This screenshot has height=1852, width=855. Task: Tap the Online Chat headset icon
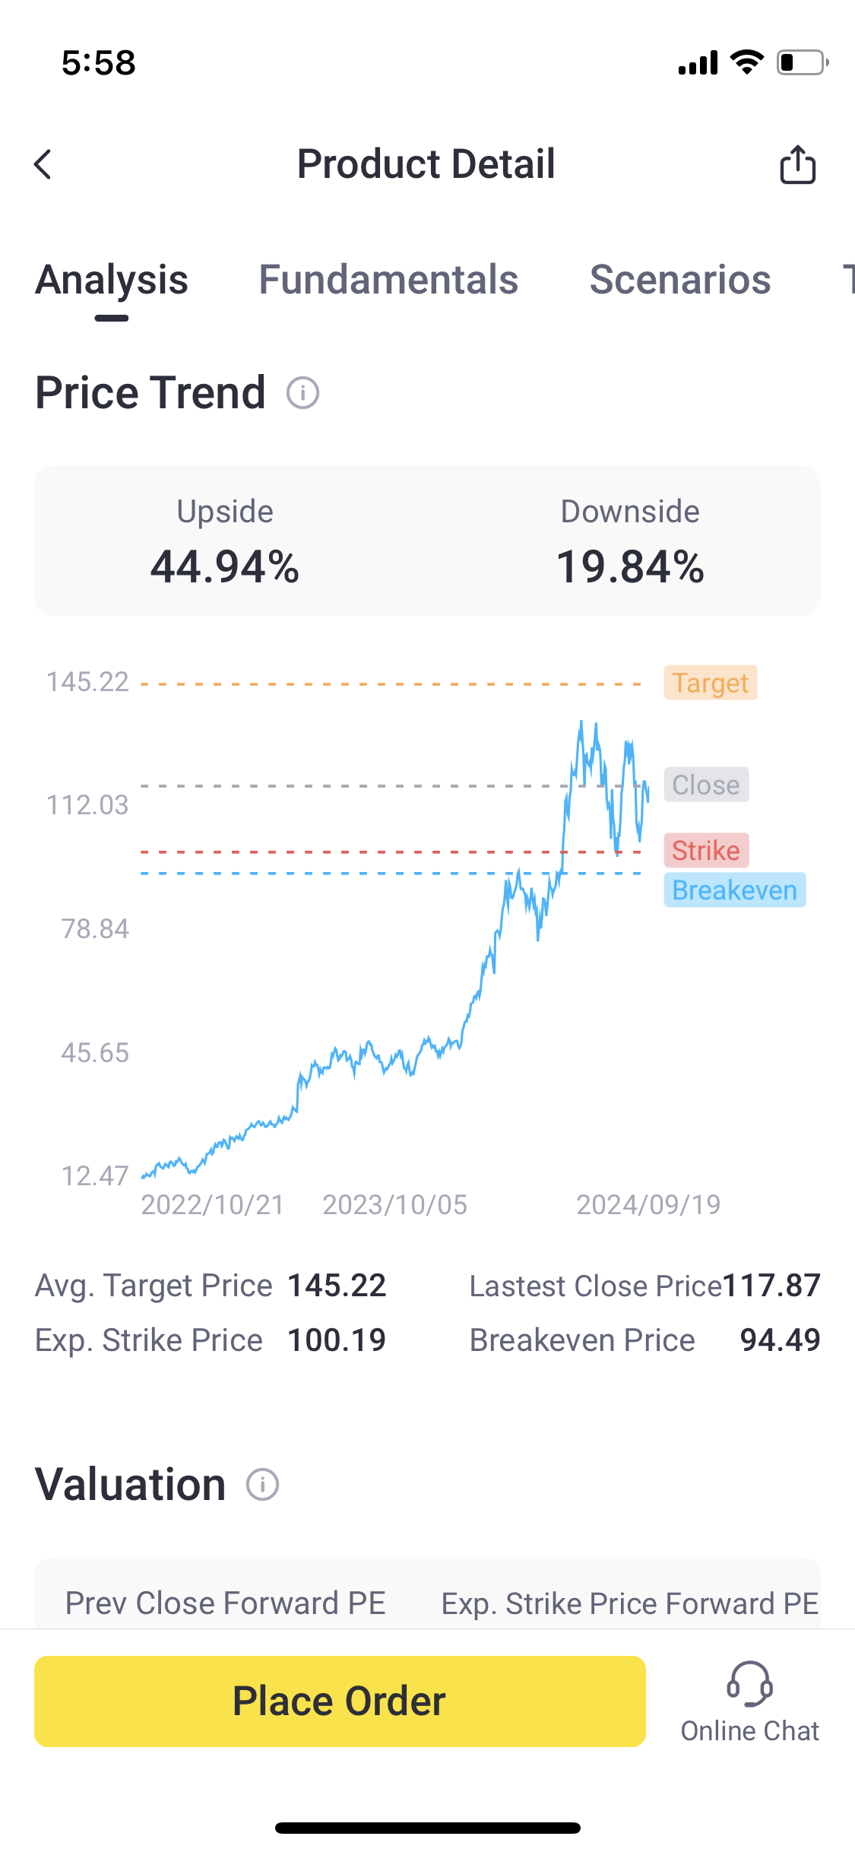point(749,1684)
